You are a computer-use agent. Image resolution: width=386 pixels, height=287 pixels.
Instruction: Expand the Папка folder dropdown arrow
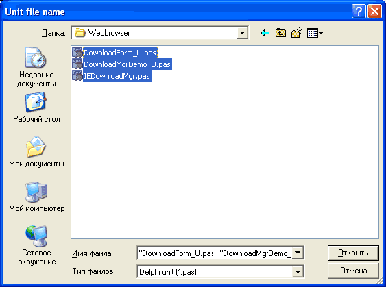point(242,33)
